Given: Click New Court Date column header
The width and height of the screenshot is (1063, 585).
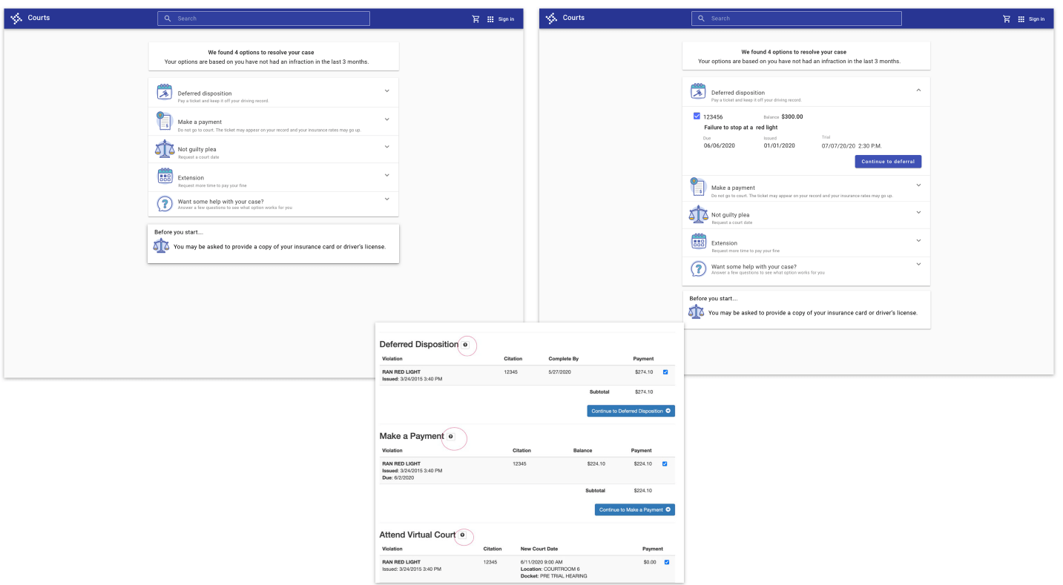Looking at the screenshot, I should coord(539,549).
